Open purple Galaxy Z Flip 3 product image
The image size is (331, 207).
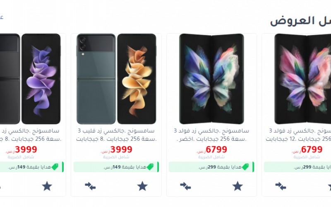coord(30,79)
